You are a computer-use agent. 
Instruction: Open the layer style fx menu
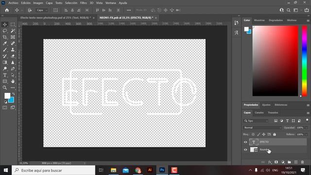tap(270, 162)
